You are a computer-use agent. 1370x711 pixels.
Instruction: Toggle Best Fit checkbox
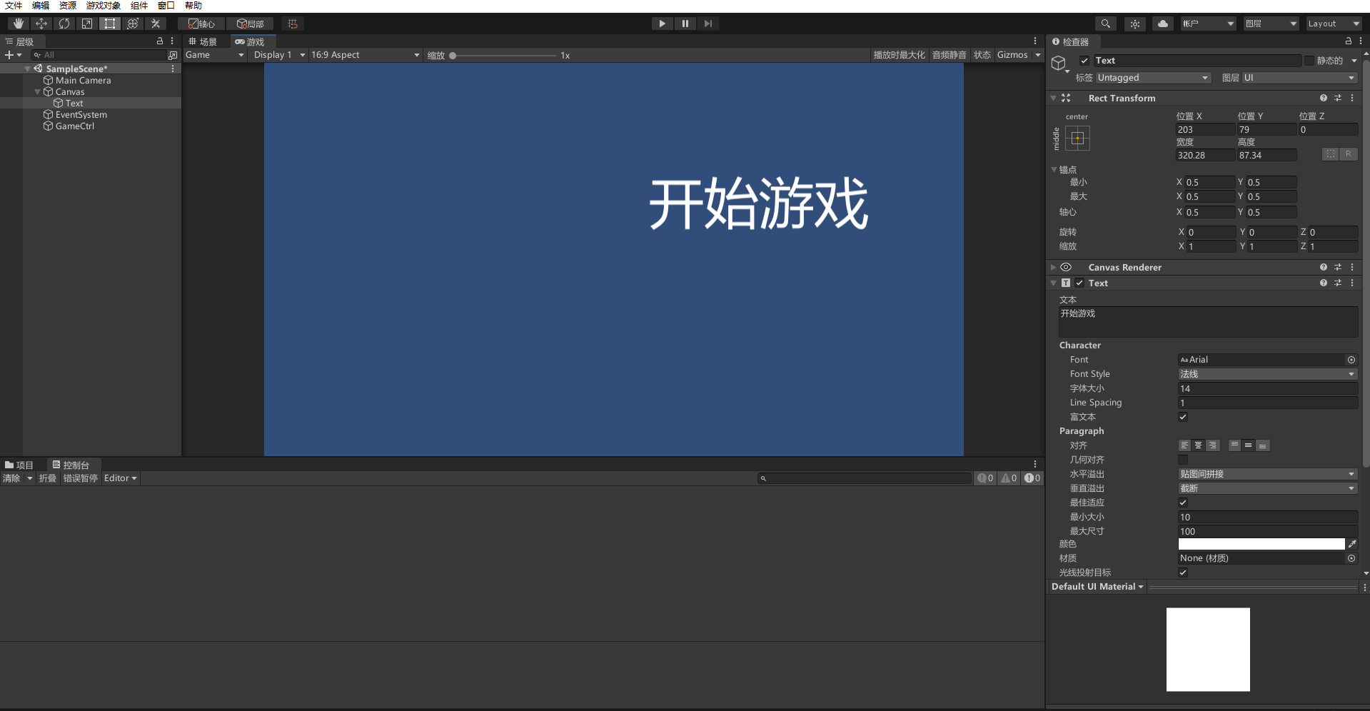(x=1183, y=503)
